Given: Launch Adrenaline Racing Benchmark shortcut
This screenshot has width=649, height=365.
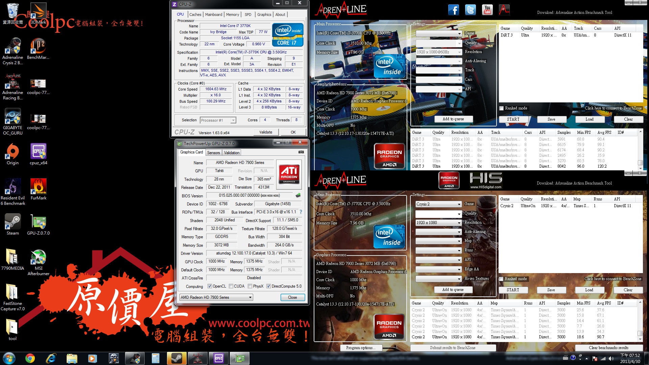Looking at the screenshot, I should pos(13,87).
